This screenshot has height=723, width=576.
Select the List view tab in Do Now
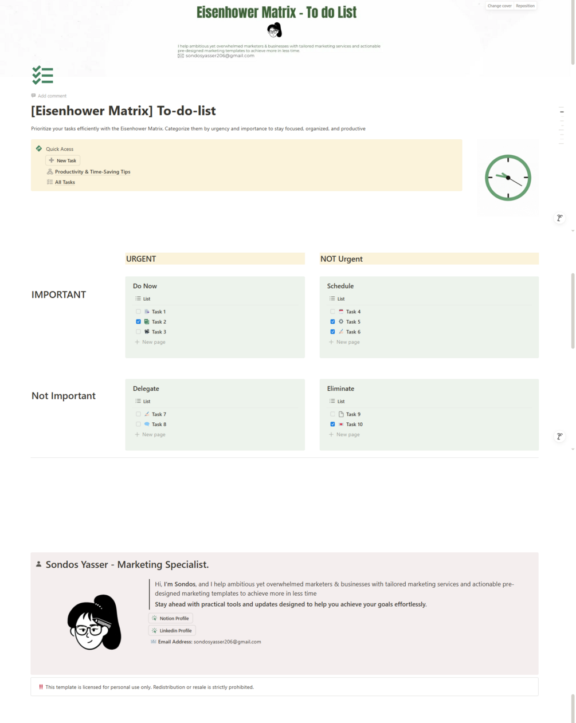pyautogui.click(x=143, y=298)
